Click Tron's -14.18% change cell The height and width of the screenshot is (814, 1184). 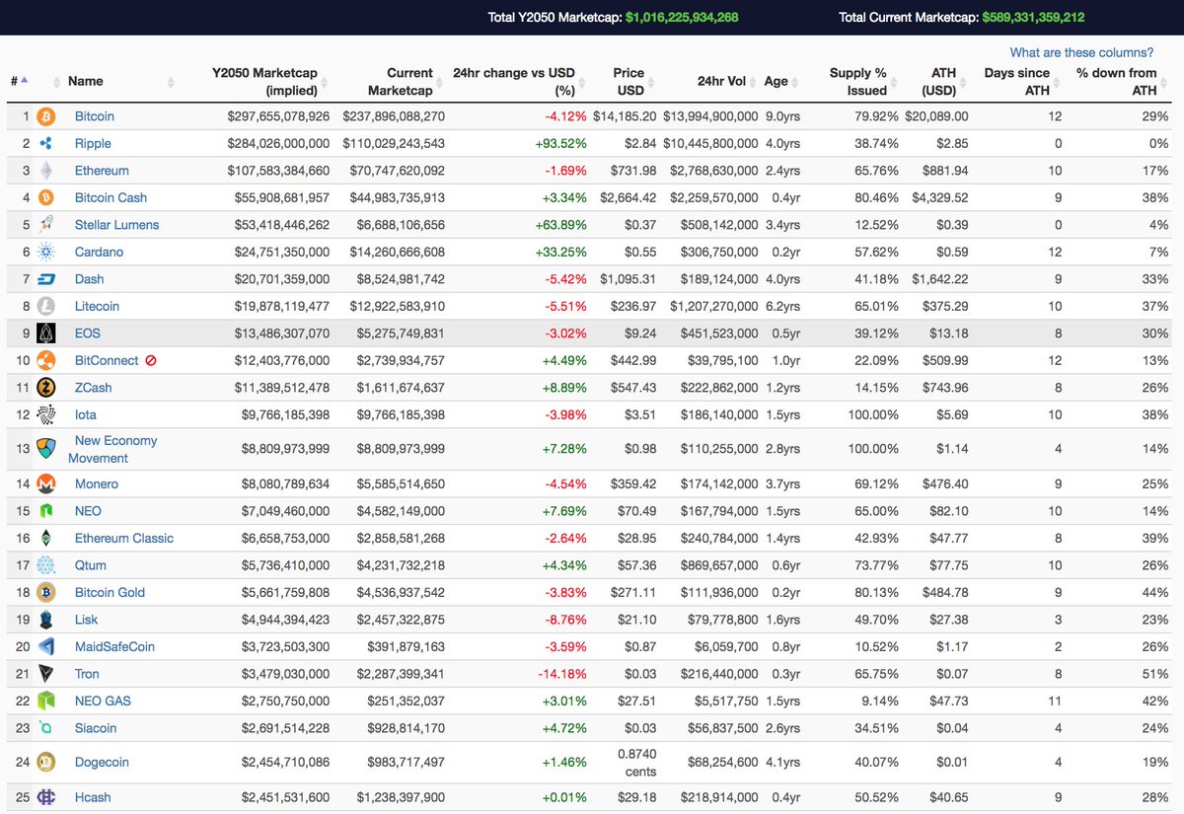pyautogui.click(x=563, y=674)
